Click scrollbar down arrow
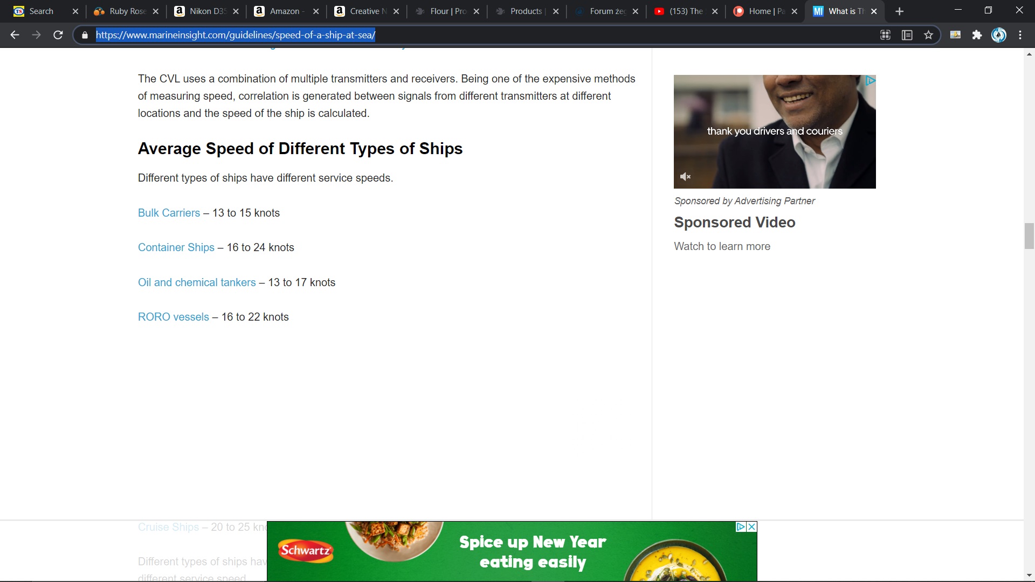Screen dimensions: 1035x582 coord(1029,576)
